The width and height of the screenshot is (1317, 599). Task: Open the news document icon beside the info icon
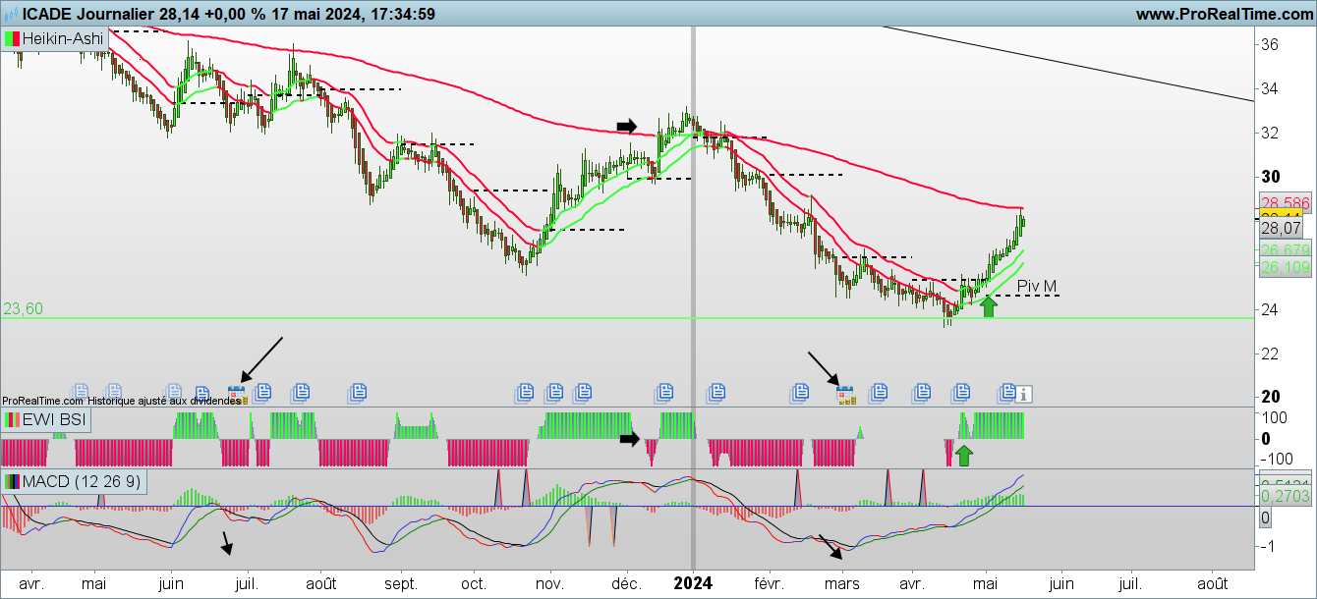(x=1007, y=393)
